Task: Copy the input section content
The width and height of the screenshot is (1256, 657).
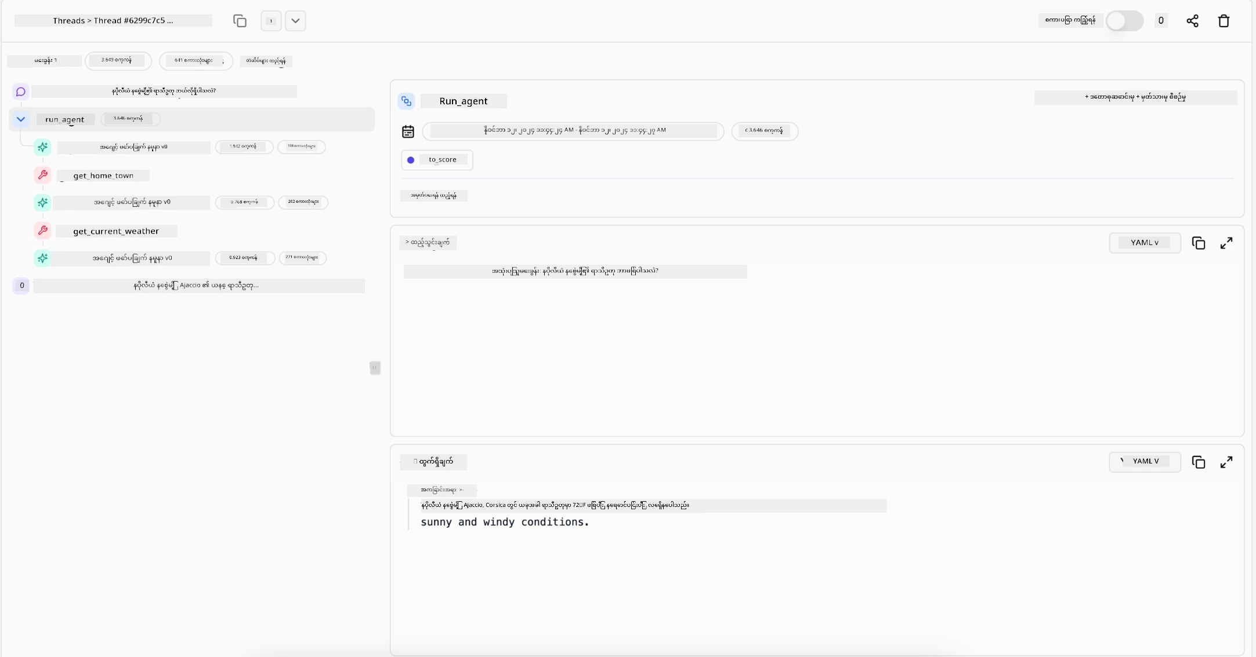Action: [x=1199, y=243]
